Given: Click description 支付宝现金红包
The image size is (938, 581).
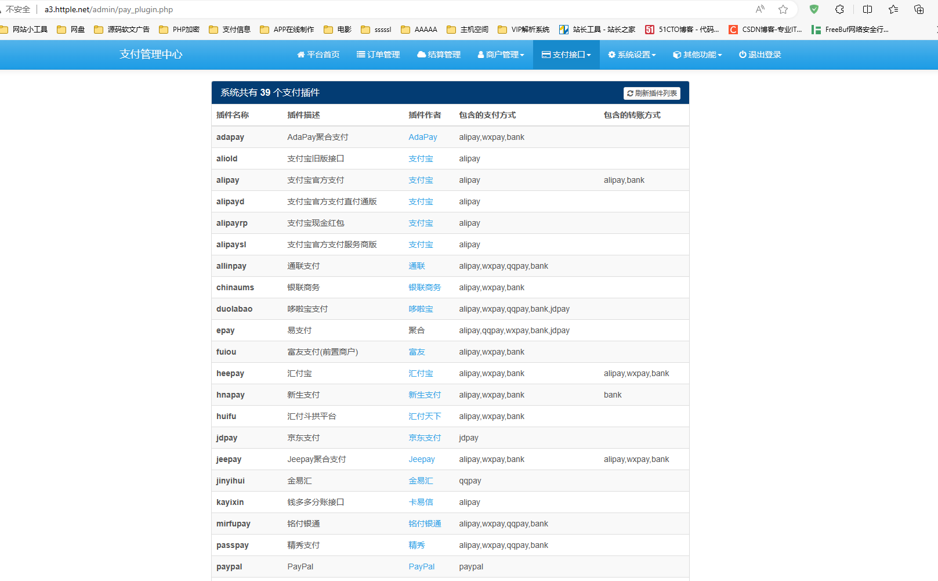Looking at the screenshot, I should [316, 223].
